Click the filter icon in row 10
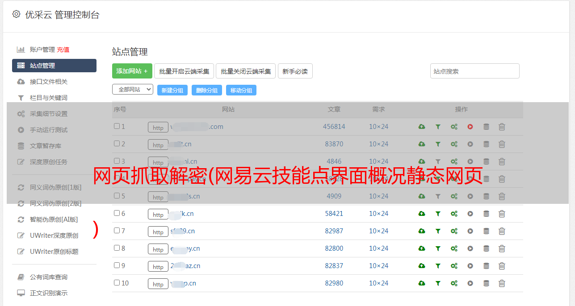 pyautogui.click(x=438, y=283)
